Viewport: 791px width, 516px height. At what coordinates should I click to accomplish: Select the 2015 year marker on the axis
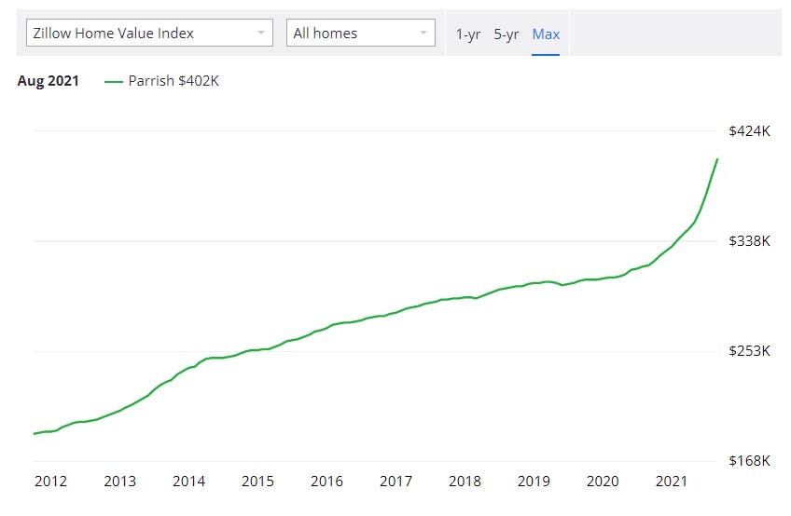tap(257, 482)
